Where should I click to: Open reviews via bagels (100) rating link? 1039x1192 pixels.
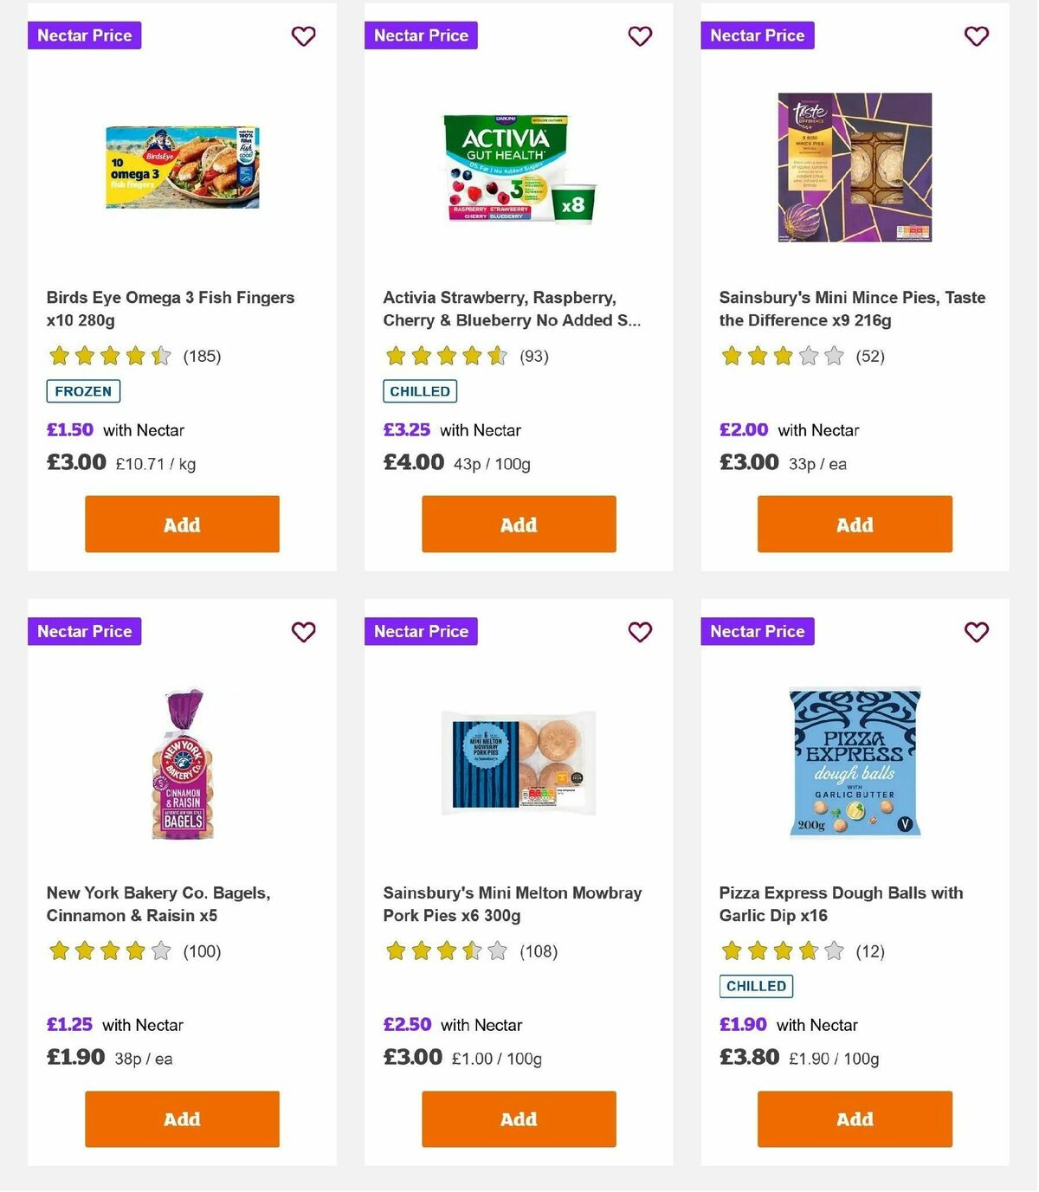coord(203,951)
